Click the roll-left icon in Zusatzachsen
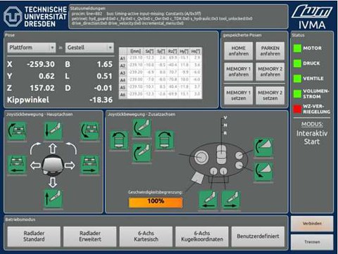This screenshot has height=254, width=338. click(x=120, y=140)
